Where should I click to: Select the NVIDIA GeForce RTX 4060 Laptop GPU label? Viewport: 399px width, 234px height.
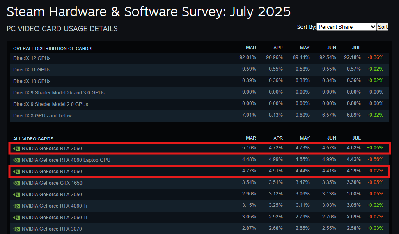tap(66, 160)
